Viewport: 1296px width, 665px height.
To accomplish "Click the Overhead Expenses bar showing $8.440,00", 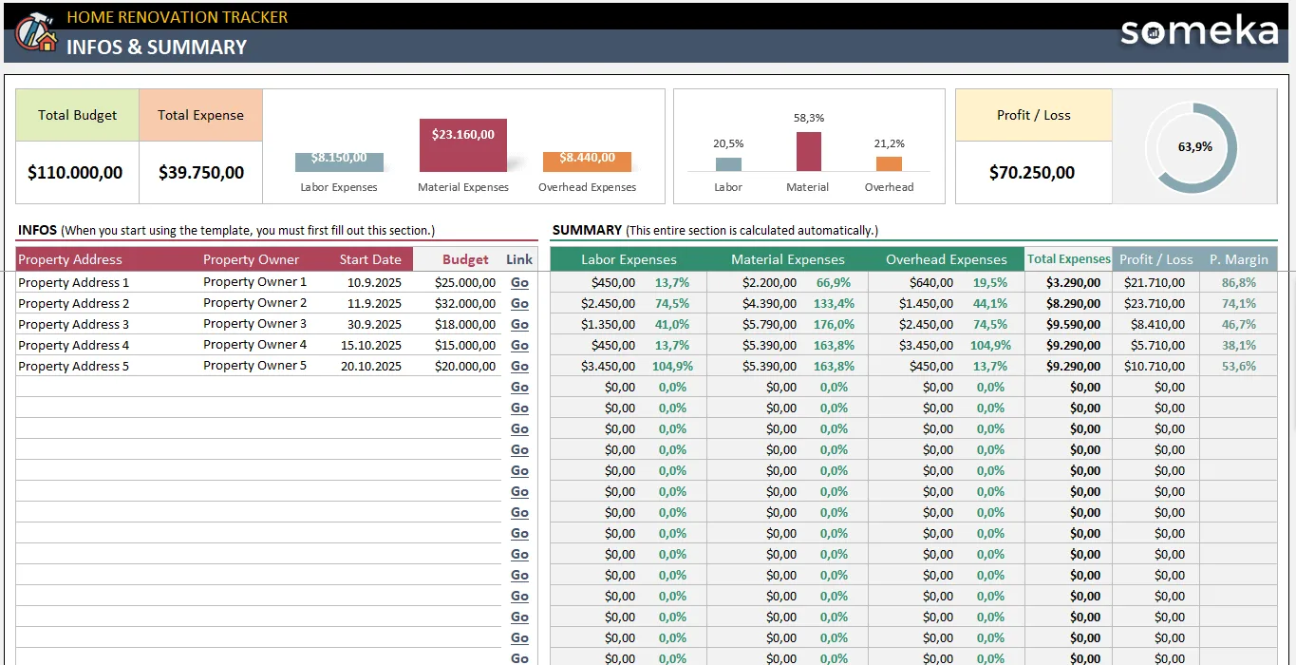I will tap(587, 161).
